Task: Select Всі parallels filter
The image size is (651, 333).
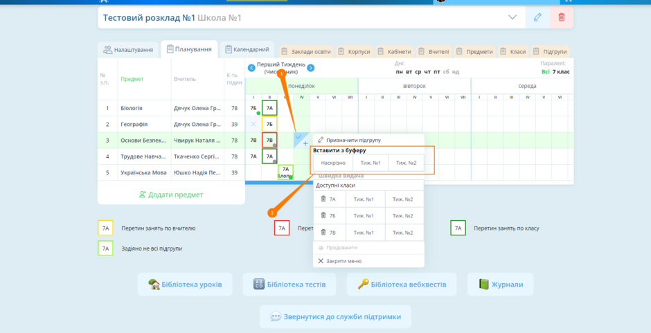Action: (545, 72)
